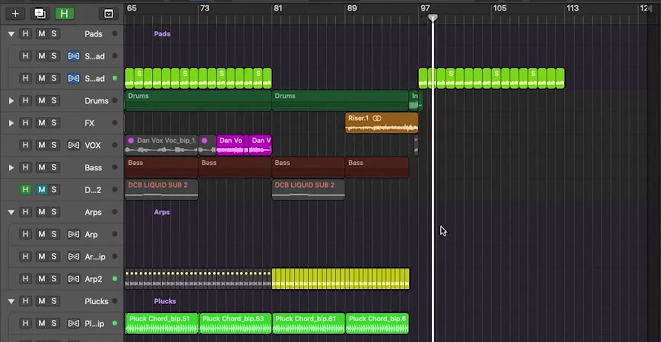Solo the Ar...ip track
The width and height of the screenshot is (661, 342).
click(x=54, y=257)
